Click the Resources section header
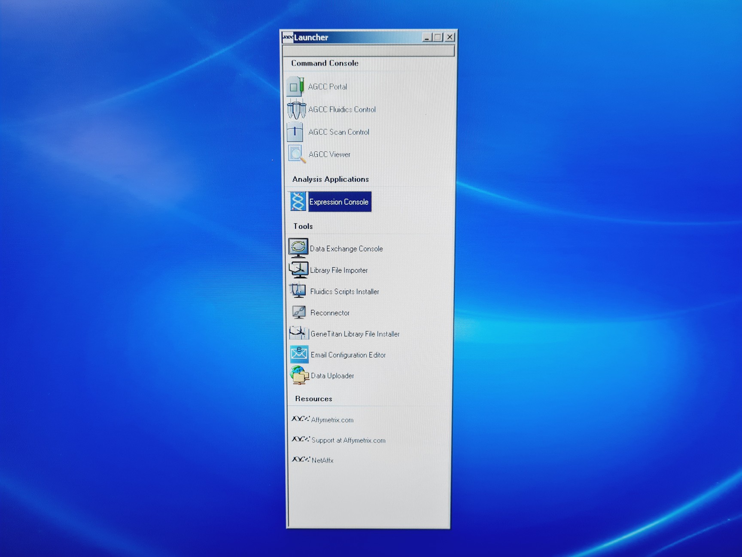 314,399
